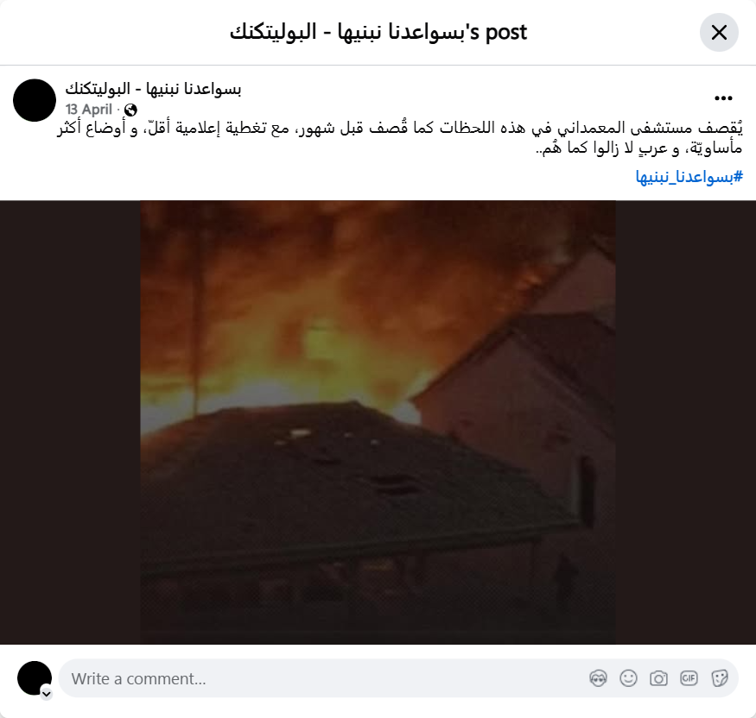
Task: Click the dark letterbox area right of photo
Action: click(686, 422)
